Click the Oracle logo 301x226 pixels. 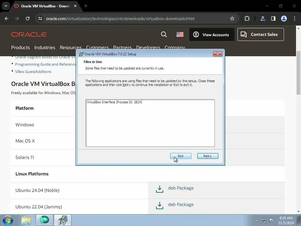[x=29, y=34]
